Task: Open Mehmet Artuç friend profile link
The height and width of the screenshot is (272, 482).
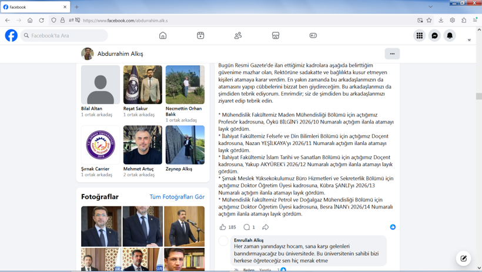Action: 138,169
